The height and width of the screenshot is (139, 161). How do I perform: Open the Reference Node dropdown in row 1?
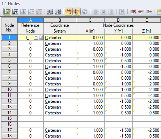pos(36,38)
